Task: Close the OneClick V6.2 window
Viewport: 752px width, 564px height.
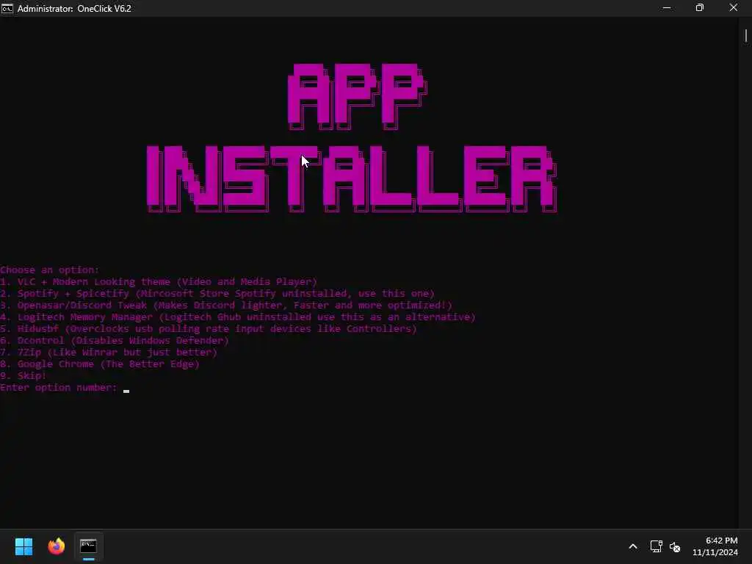Action: coord(734,8)
